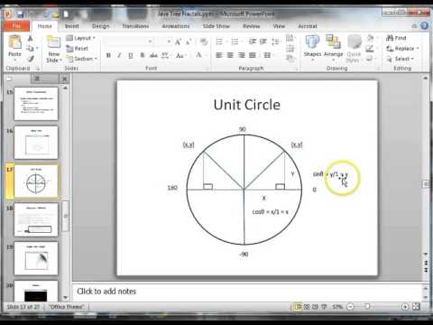Open the Change Case menu

tap(181, 55)
